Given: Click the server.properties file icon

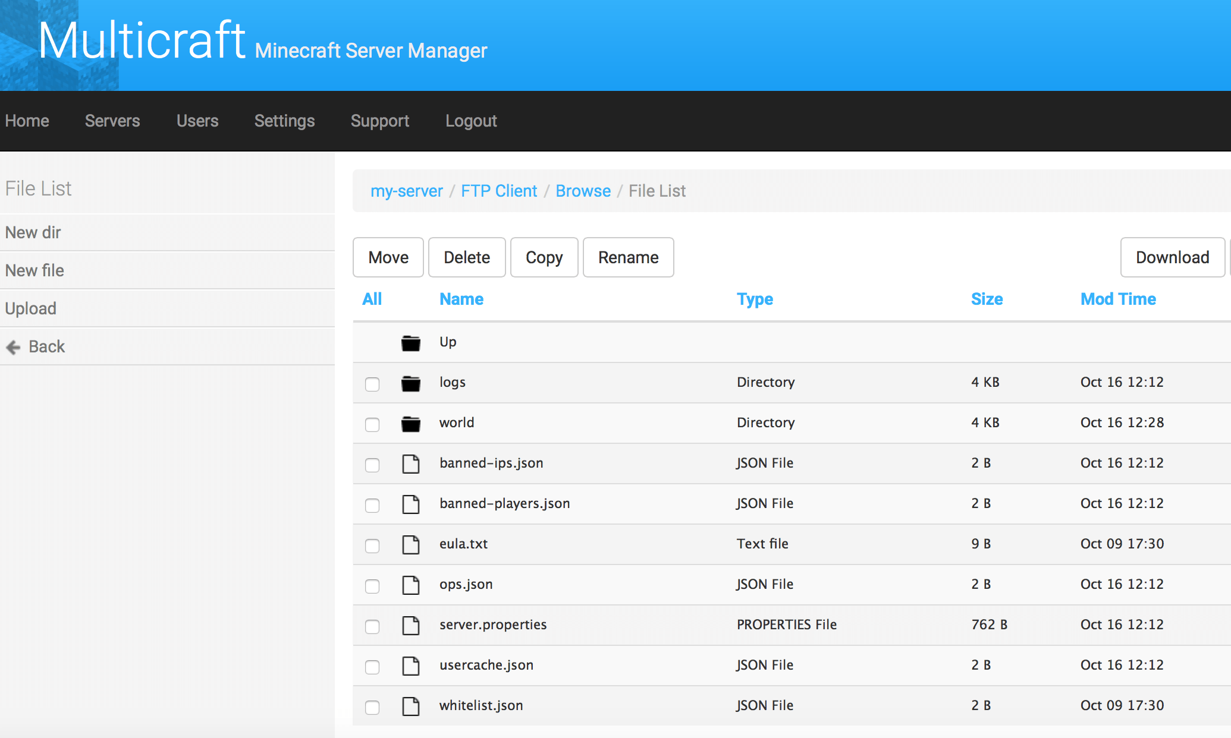Looking at the screenshot, I should (x=410, y=625).
